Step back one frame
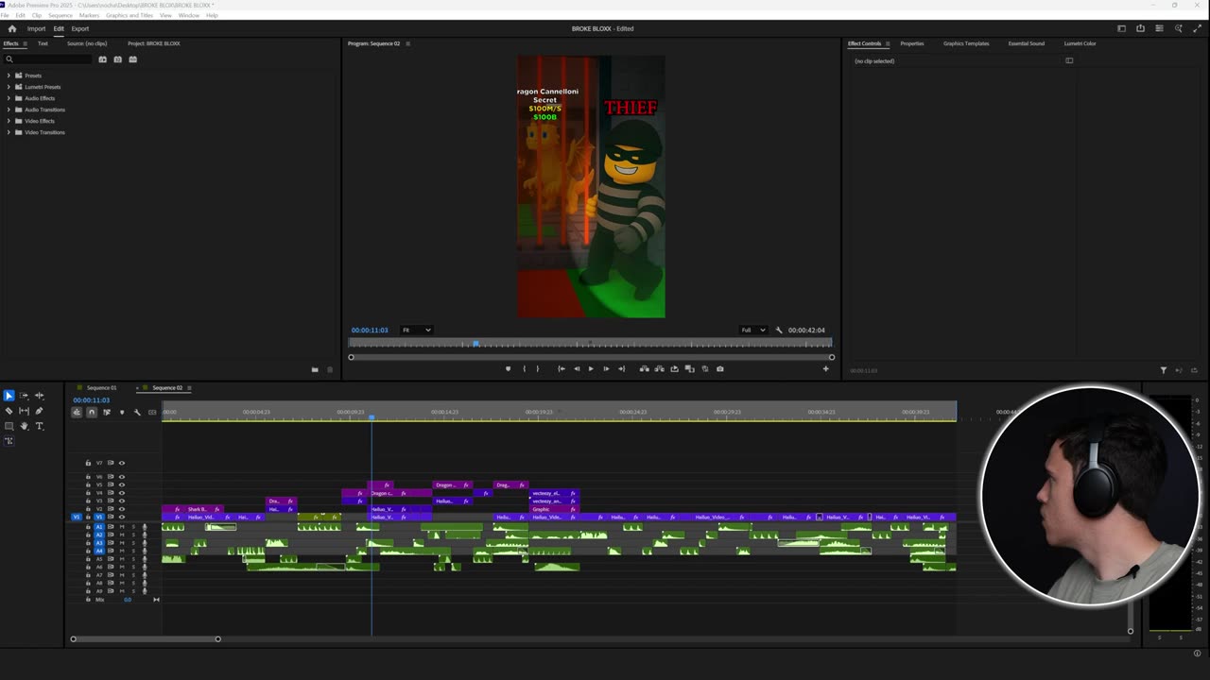 point(577,369)
